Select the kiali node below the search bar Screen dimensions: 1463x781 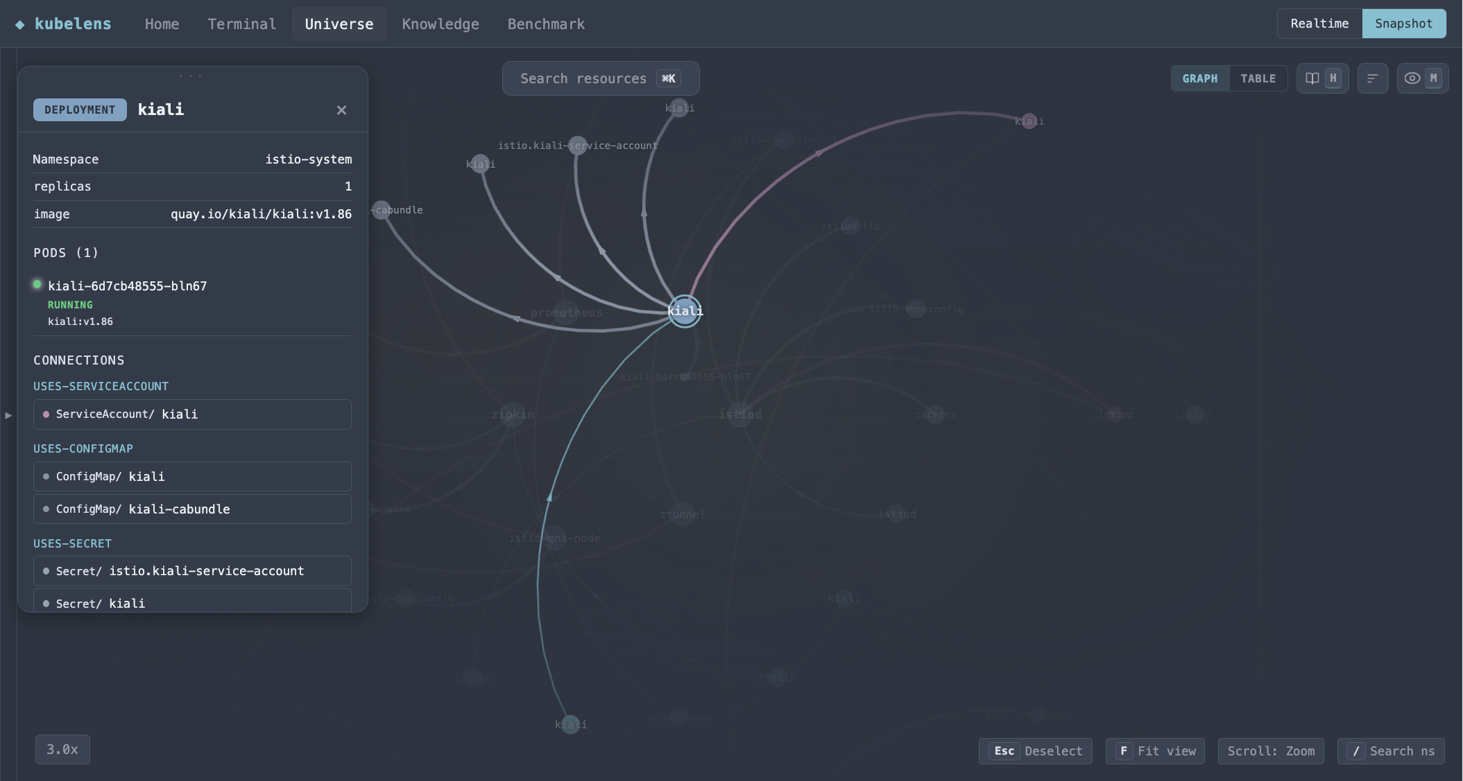pos(679,108)
